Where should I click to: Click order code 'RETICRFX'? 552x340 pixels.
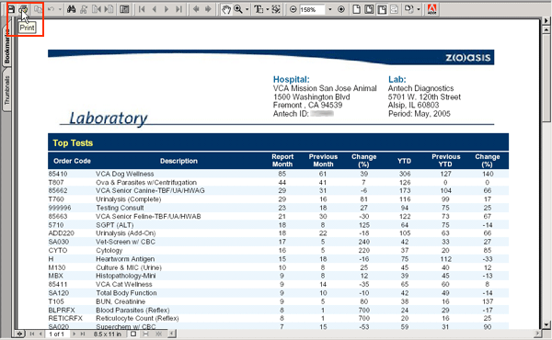65,319
